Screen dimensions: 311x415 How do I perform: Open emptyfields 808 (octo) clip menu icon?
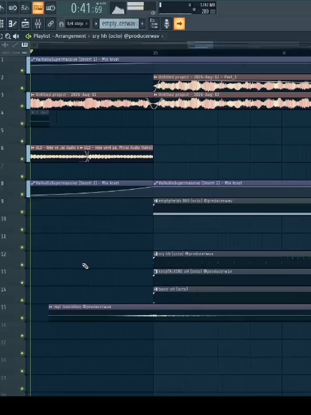click(x=155, y=201)
